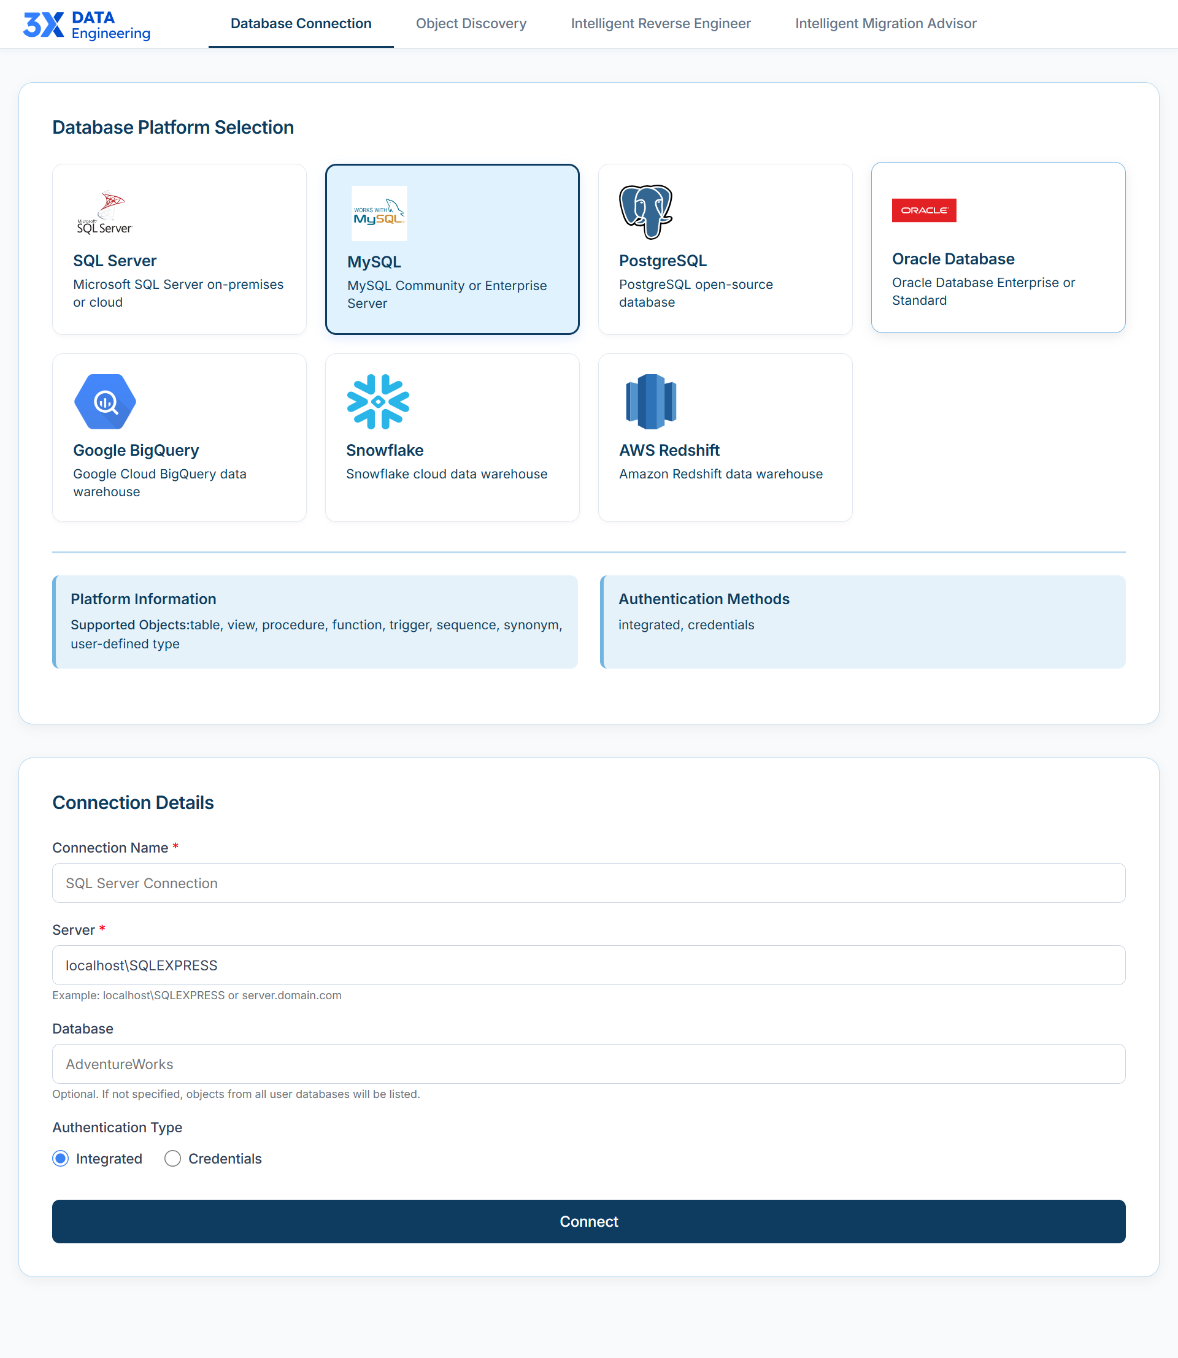Click the MySQL dolphin logo icon
The height and width of the screenshot is (1358, 1178).
pyautogui.click(x=379, y=213)
